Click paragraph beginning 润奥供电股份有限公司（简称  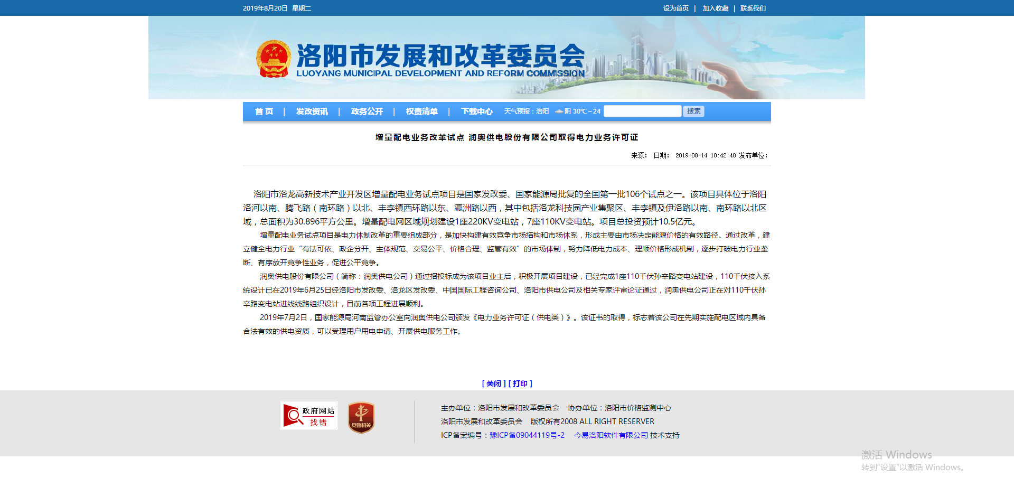point(506,290)
